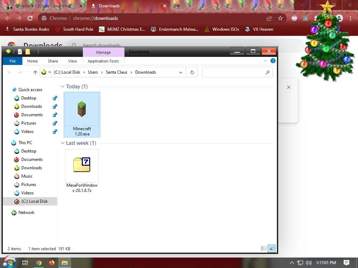Select the MesaForWindows-20.1.8.7z archive
This screenshot has width=358, height=268.
(x=82, y=171)
